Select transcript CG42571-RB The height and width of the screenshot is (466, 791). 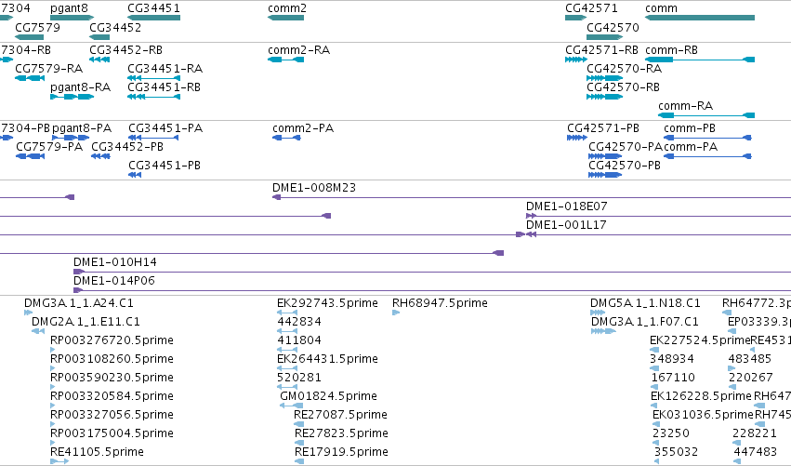(575, 60)
